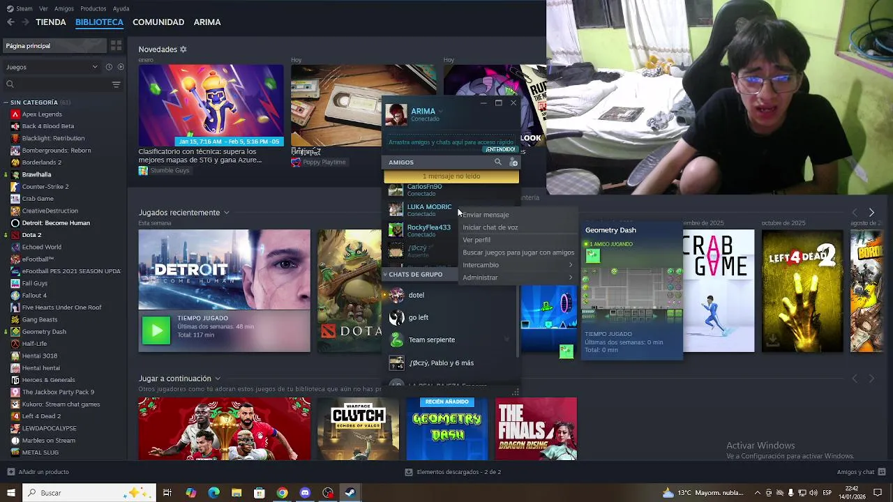893x502 pixels.
Task: Expand the Jugados recientemente dropdown
Action: point(226,213)
